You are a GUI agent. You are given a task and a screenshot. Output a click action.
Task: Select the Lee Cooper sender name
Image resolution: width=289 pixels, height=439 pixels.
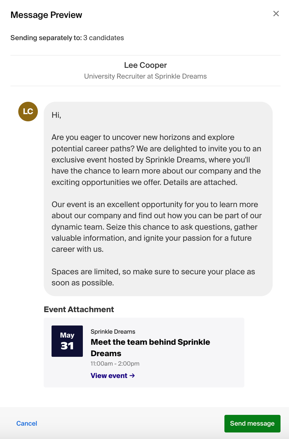click(145, 65)
